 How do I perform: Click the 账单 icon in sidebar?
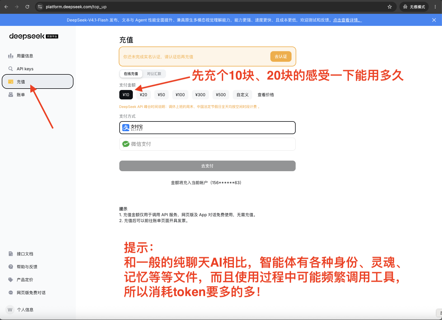point(11,95)
